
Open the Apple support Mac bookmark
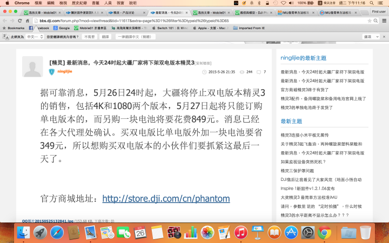(211, 28)
